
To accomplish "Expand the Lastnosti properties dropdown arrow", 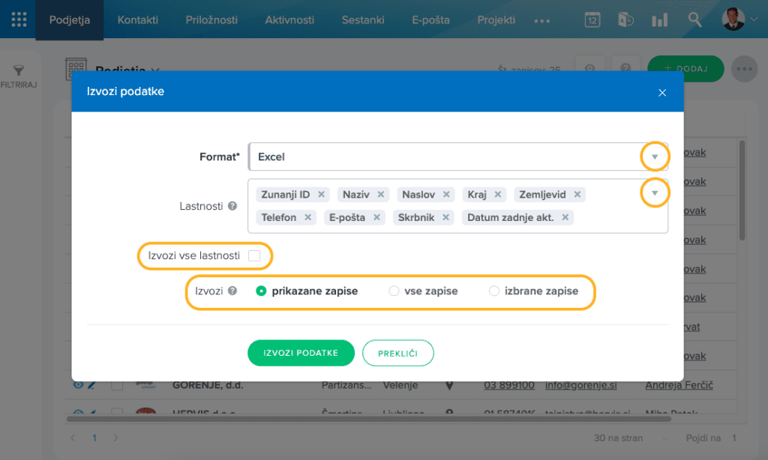I will click(655, 193).
